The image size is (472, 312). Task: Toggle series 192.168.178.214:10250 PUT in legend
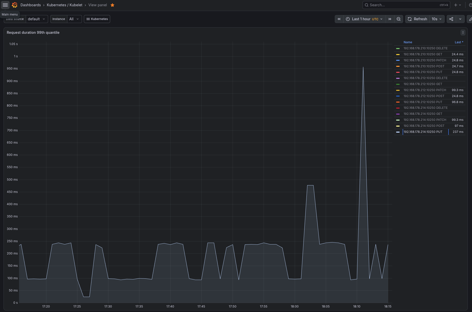tap(423, 132)
